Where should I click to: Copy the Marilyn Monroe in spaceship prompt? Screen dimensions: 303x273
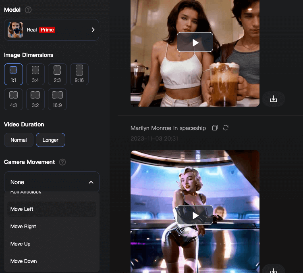point(215,128)
